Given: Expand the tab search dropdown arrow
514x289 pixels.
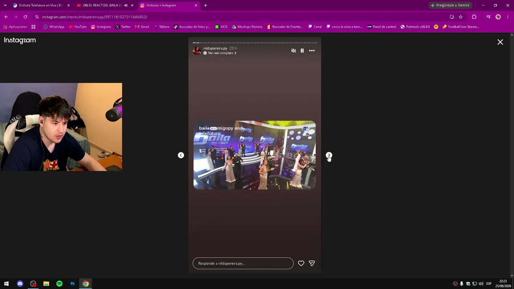Looking at the screenshot, I should 5,5.
